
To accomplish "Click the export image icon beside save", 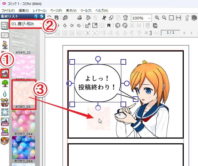I will 65,18.
